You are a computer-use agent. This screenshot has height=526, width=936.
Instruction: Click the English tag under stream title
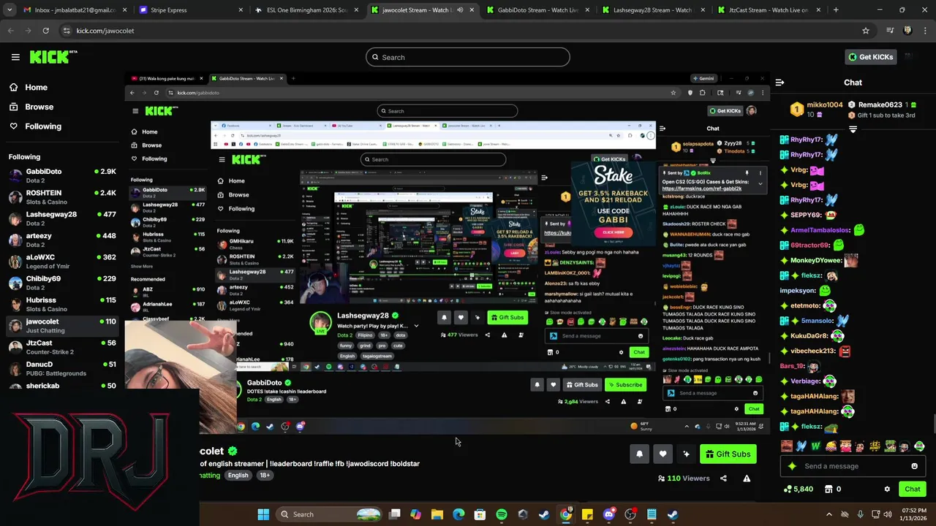click(238, 475)
